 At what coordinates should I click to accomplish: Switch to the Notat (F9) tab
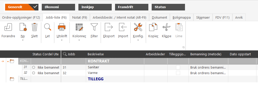pos(80,18)
